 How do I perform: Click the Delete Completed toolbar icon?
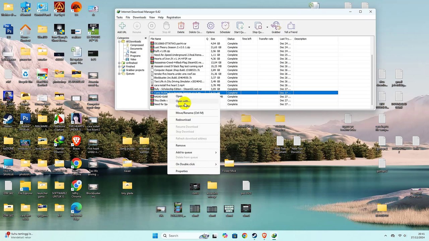click(x=196, y=28)
